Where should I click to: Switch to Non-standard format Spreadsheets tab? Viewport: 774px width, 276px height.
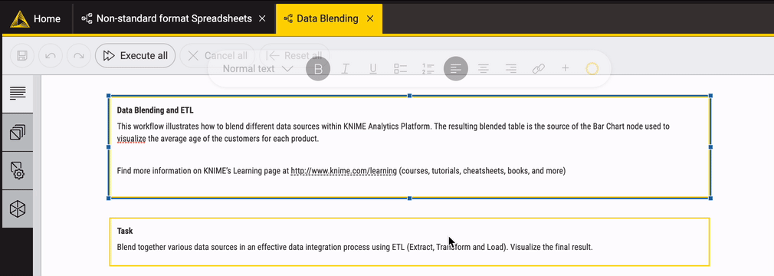tap(174, 18)
